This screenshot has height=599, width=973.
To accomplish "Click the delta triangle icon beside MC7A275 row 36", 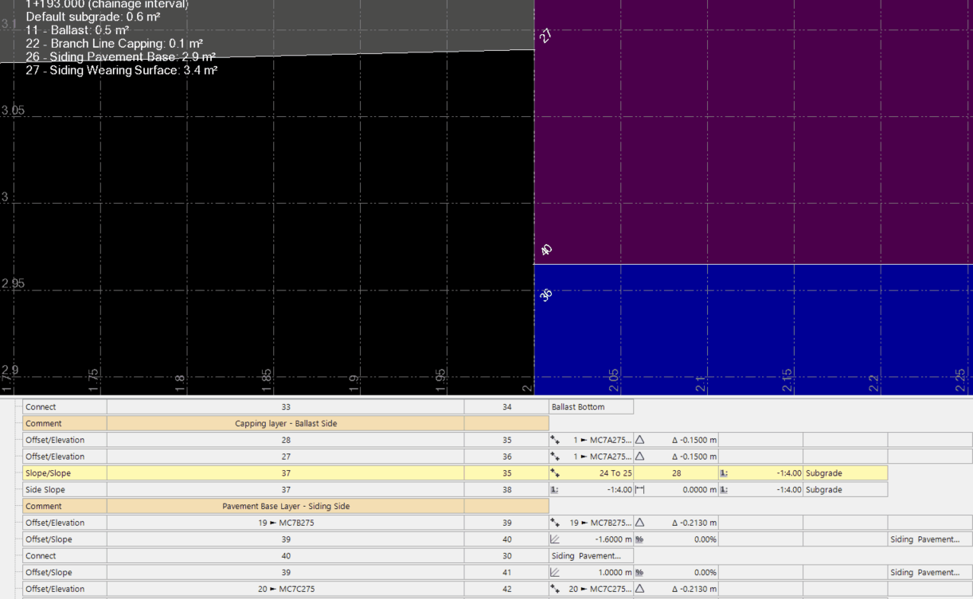I will [x=639, y=456].
